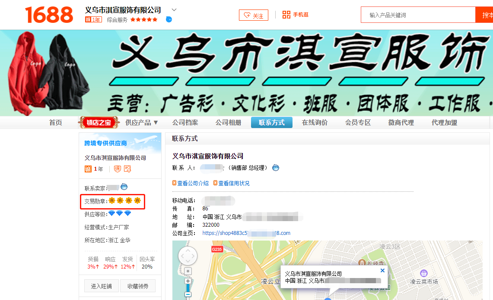
Task: Open 首页 tab
Action: (x=56, y=122)
